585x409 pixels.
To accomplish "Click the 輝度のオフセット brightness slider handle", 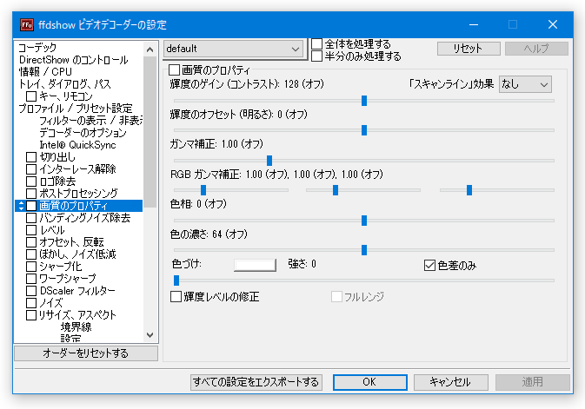I will (364, 130).
